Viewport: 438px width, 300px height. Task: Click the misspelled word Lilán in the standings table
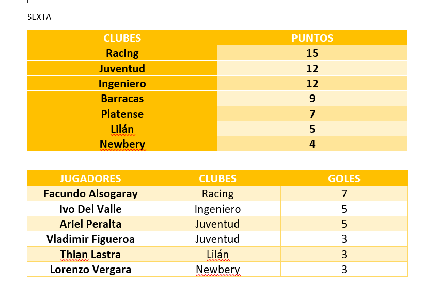(122, 129)
